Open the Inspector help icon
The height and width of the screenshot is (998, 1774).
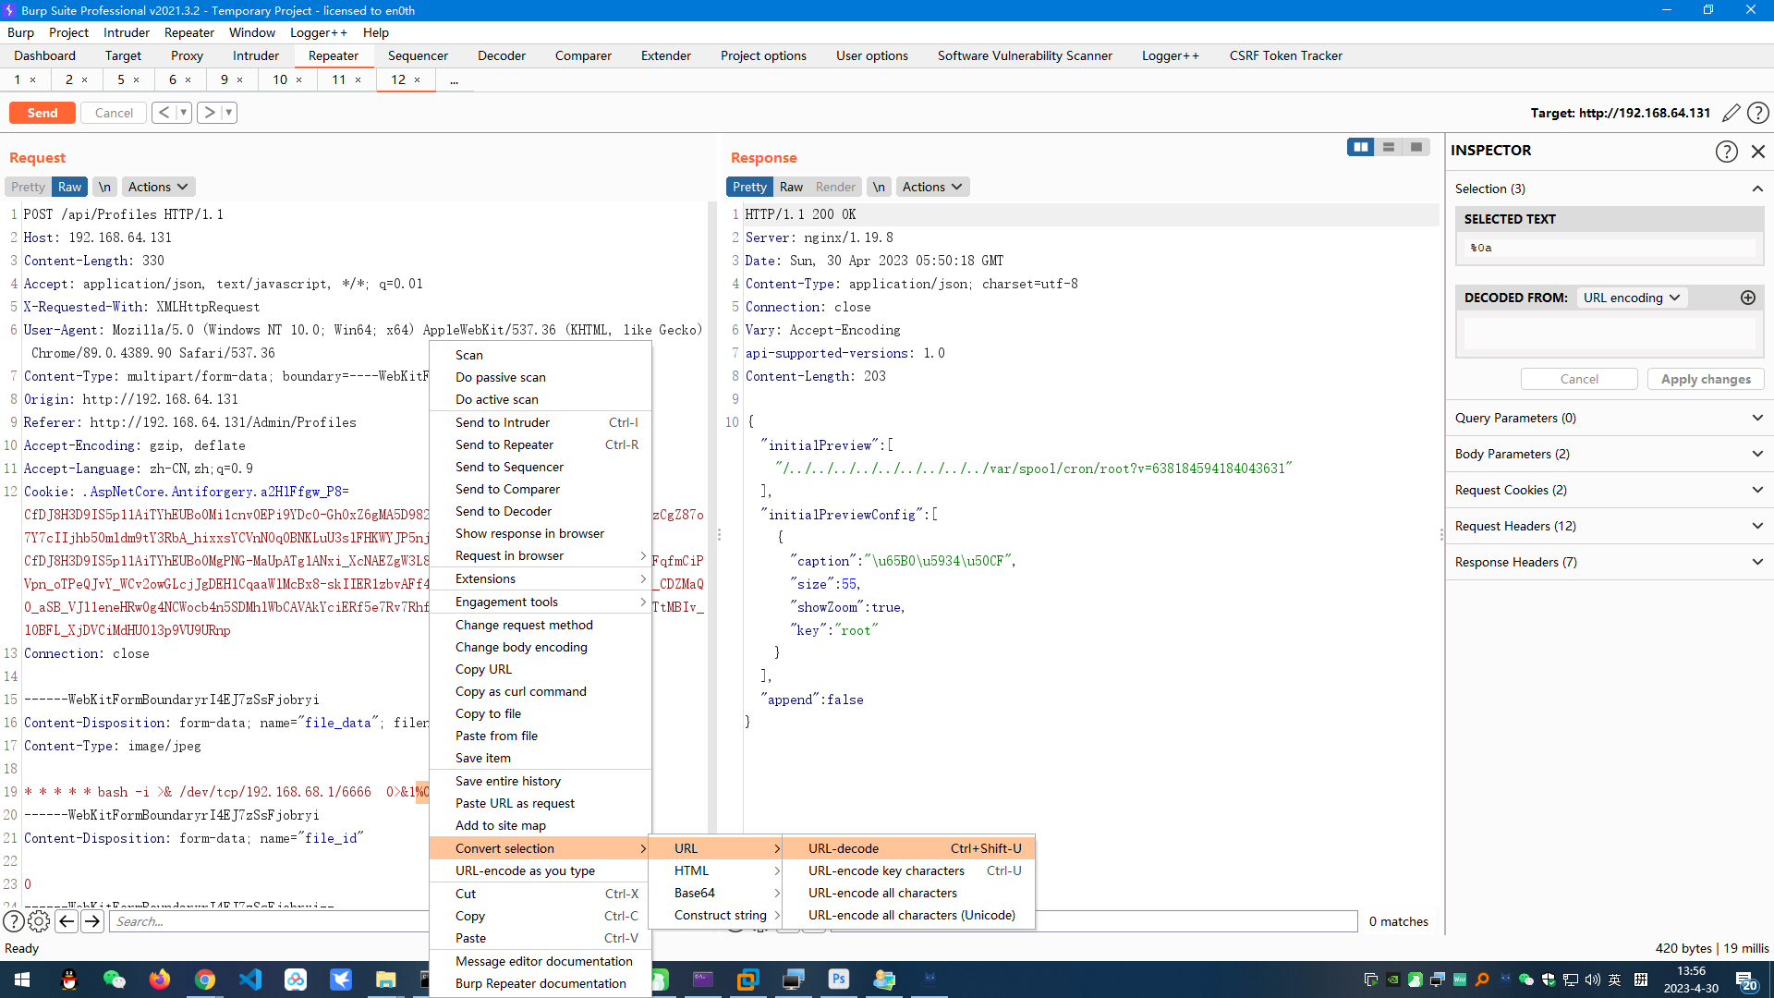coord(1726,151)
